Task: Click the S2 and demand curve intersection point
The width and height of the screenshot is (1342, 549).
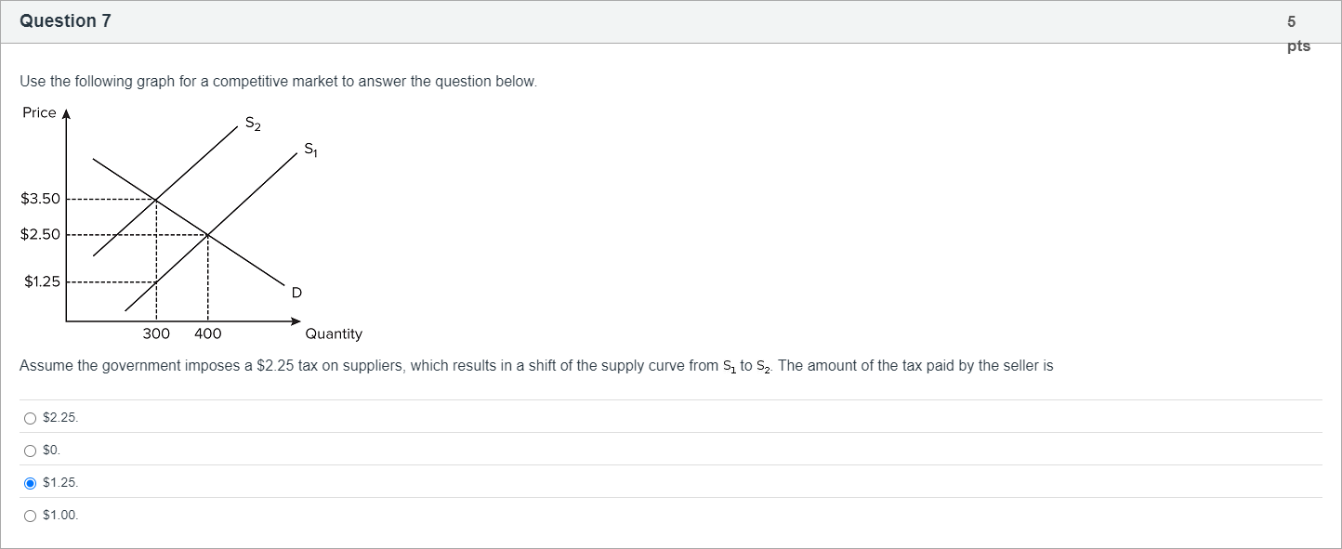Action: coord(156,199)
